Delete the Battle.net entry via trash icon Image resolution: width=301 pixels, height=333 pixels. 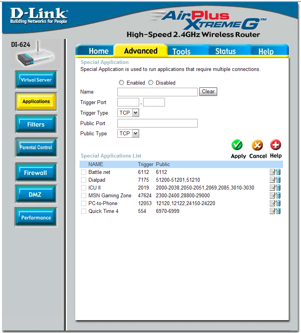278,172
